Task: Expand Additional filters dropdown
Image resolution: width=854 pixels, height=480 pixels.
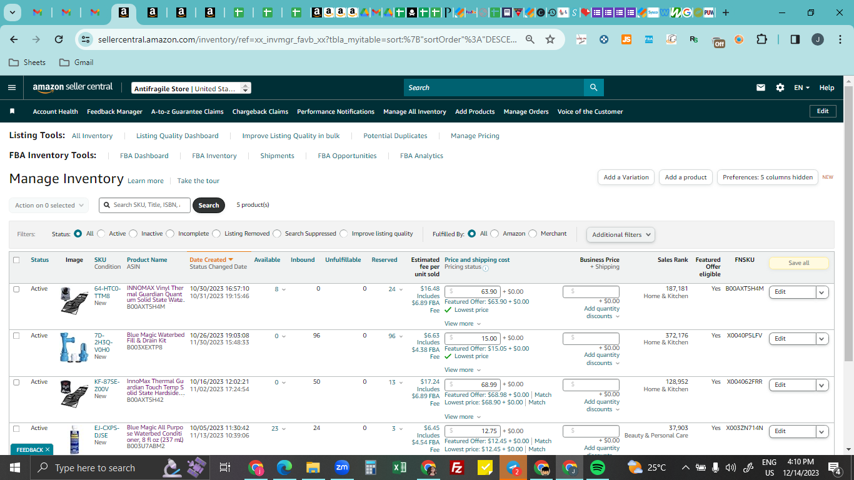Action: point(621,234)
